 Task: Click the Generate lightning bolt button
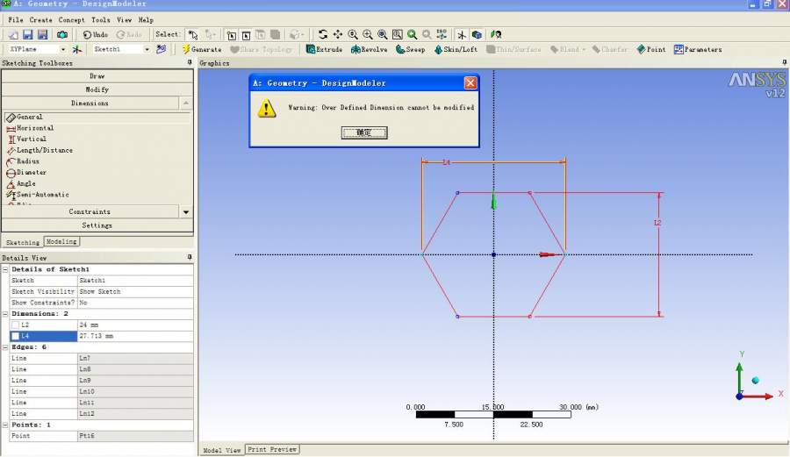[201, 50]
